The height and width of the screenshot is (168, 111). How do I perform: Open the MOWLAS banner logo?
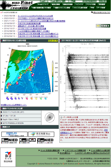pyautogui.click(x=14, y=134)
